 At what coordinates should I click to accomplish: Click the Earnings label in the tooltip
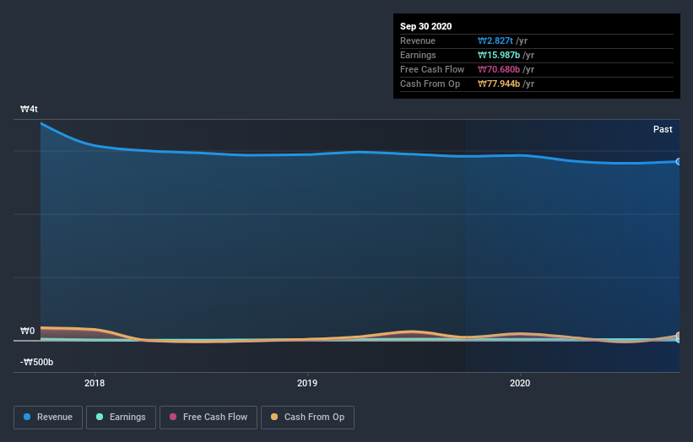(418, 55)
